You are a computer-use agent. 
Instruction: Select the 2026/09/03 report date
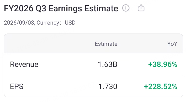(x=19, y=23)
